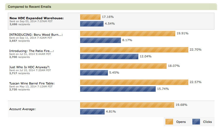Open the Just Who Is HDC Anyway email
Viewport: 219px width, 128px height.
pos(30,67)
